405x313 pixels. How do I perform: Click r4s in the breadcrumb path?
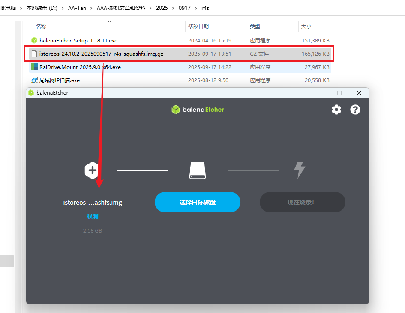point(205,8)
